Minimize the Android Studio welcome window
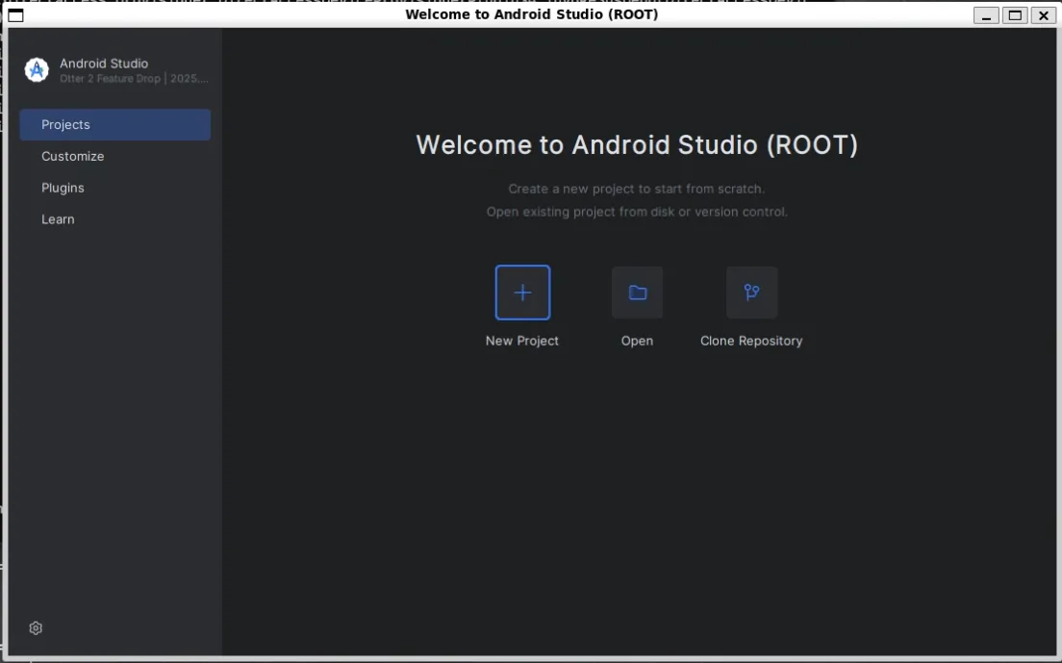1062x663 pixels. [986, 15]
